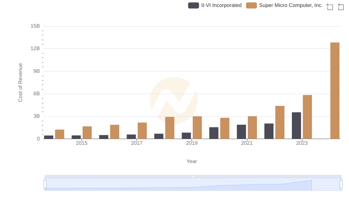
Task: Click the 2019 x-axis label
Action: point(192,143)
